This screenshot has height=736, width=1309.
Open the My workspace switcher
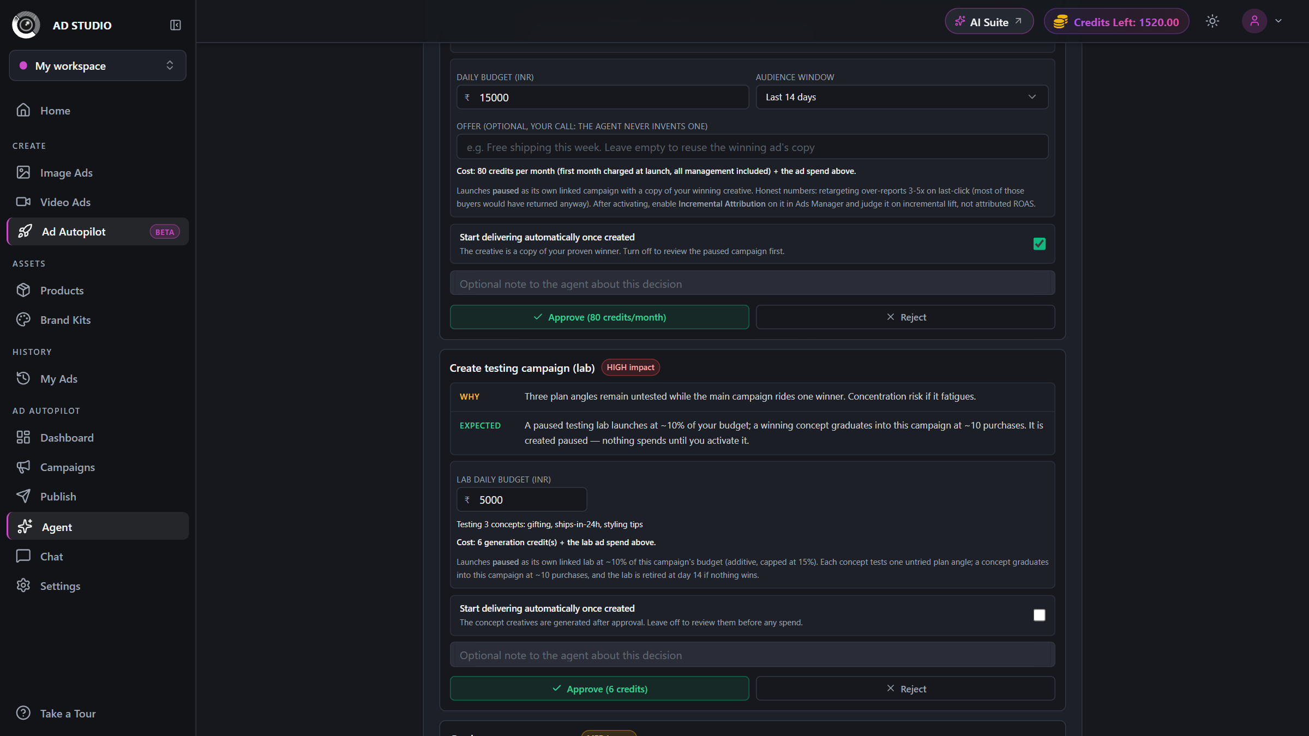pyautogui.click(x=98, y=66)
